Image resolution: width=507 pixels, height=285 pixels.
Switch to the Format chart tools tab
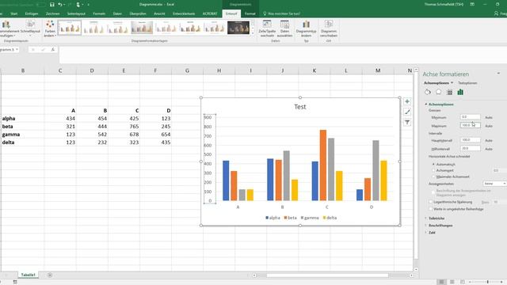coord(250,13)
